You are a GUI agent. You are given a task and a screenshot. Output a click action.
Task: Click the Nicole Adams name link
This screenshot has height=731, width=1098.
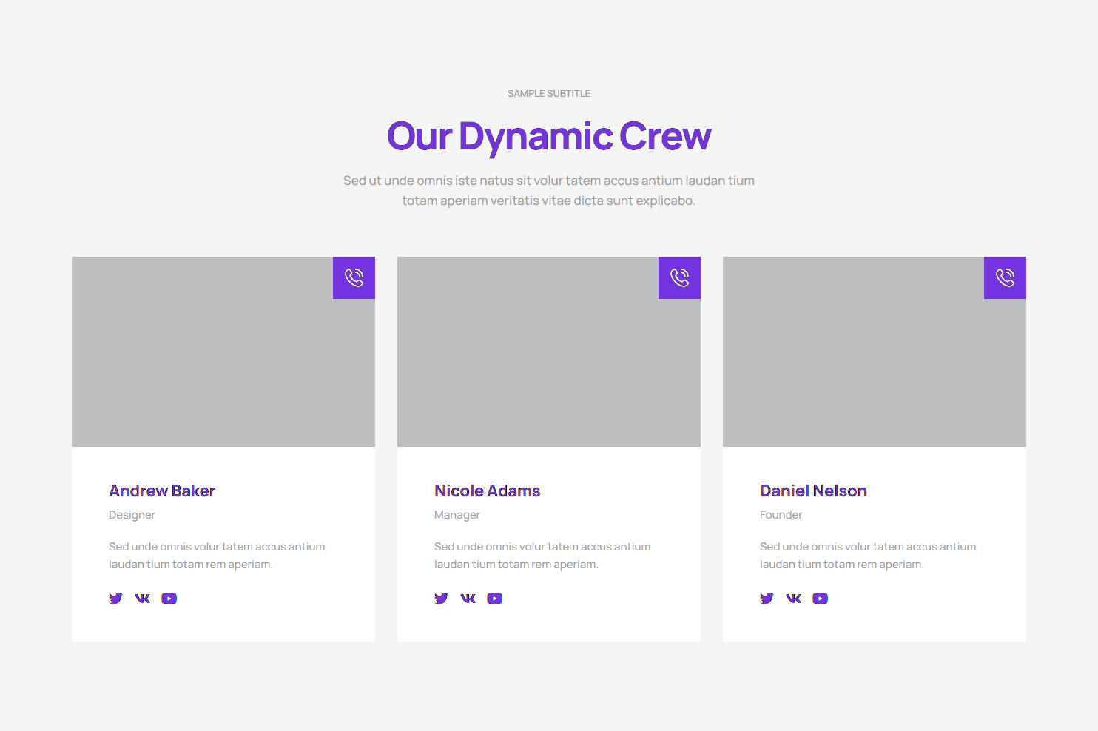[x=487, y=491]
